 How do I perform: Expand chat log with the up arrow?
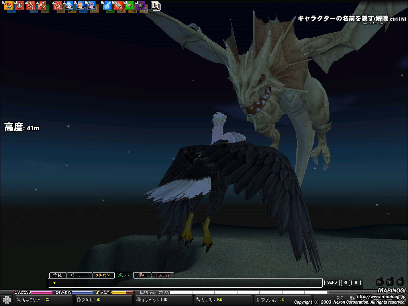356,282
